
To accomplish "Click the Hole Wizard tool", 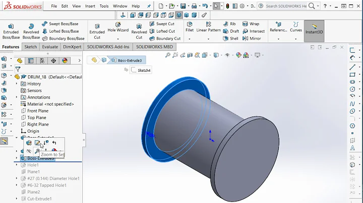I will click(118, 27).
